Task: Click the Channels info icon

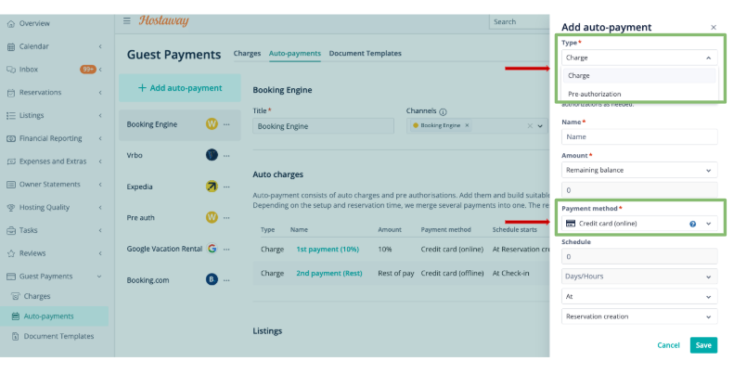Action: click(443, 112)
